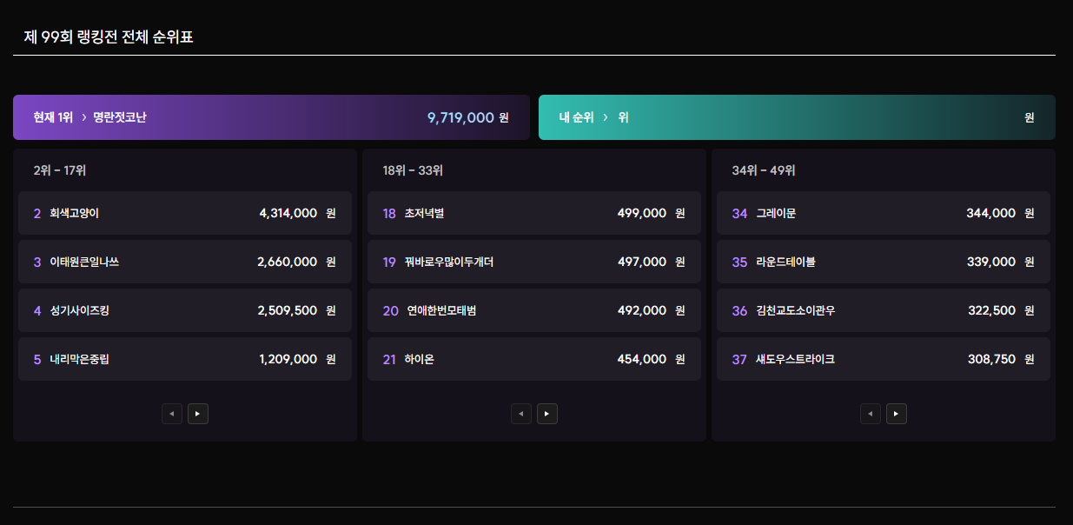Click chevron arrow in 현재 1위 banner
This screenshot has width=1073, height=525.
click(x=83, y=117)
